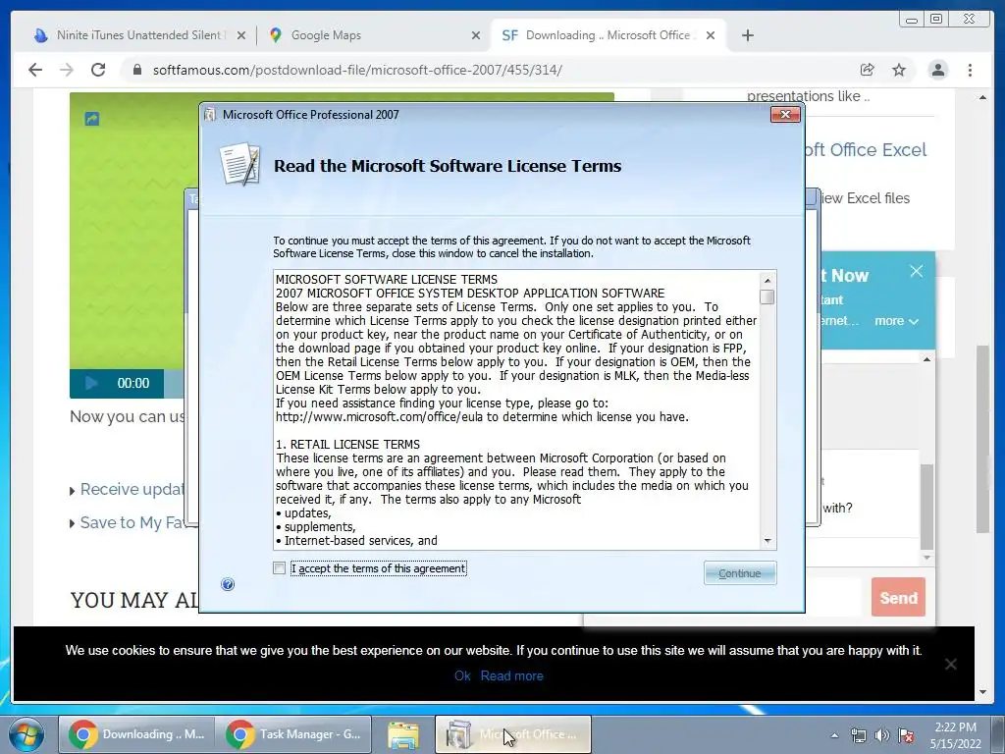
Task: Click the Microsoft Office taskbar button
Action: [512, 734]
